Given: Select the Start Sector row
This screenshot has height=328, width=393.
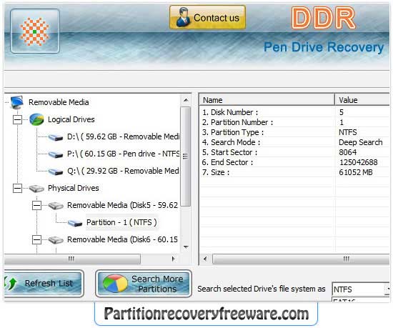Looking at the screenshot, I should [294, 152].
